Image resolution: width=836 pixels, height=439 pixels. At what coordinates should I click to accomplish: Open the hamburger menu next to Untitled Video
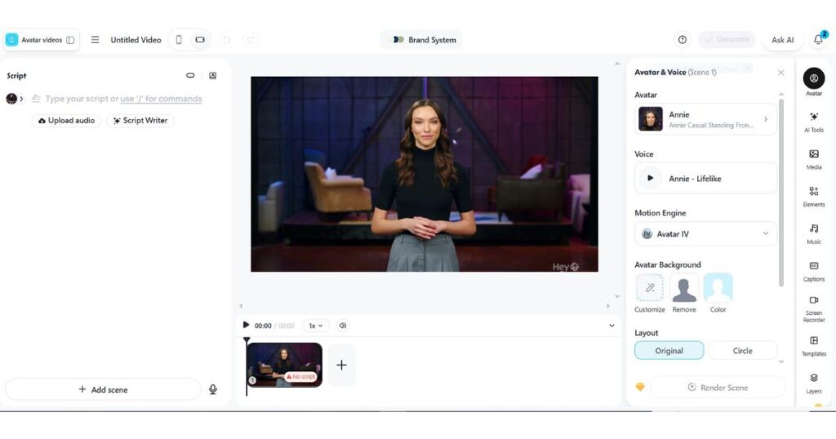[95, 40]
